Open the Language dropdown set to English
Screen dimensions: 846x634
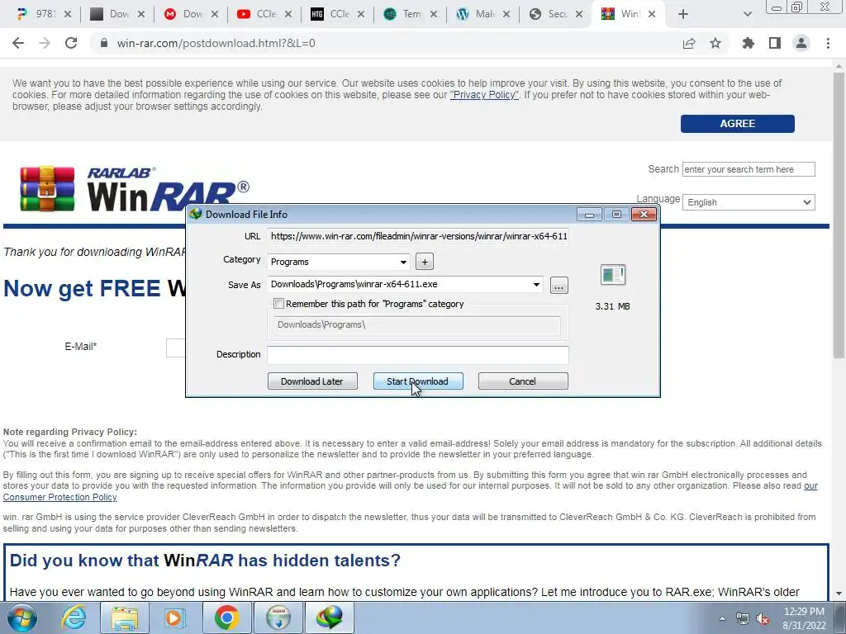pos(749,203)
